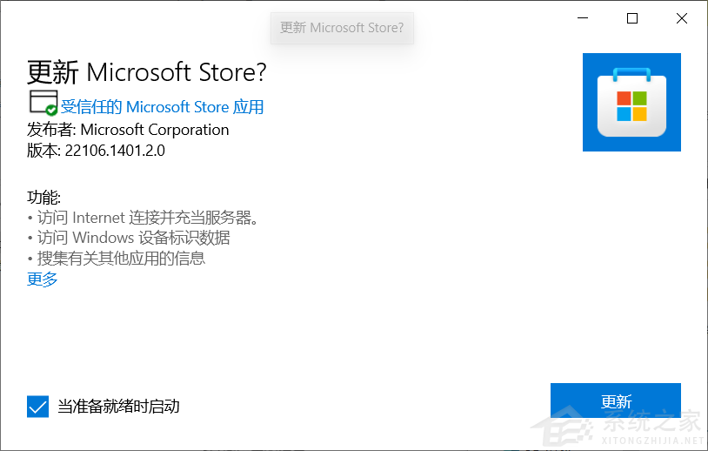Expand features with the 更多 link
The image size is (708, 451).
pyautogui.click(x=43, y=279)
